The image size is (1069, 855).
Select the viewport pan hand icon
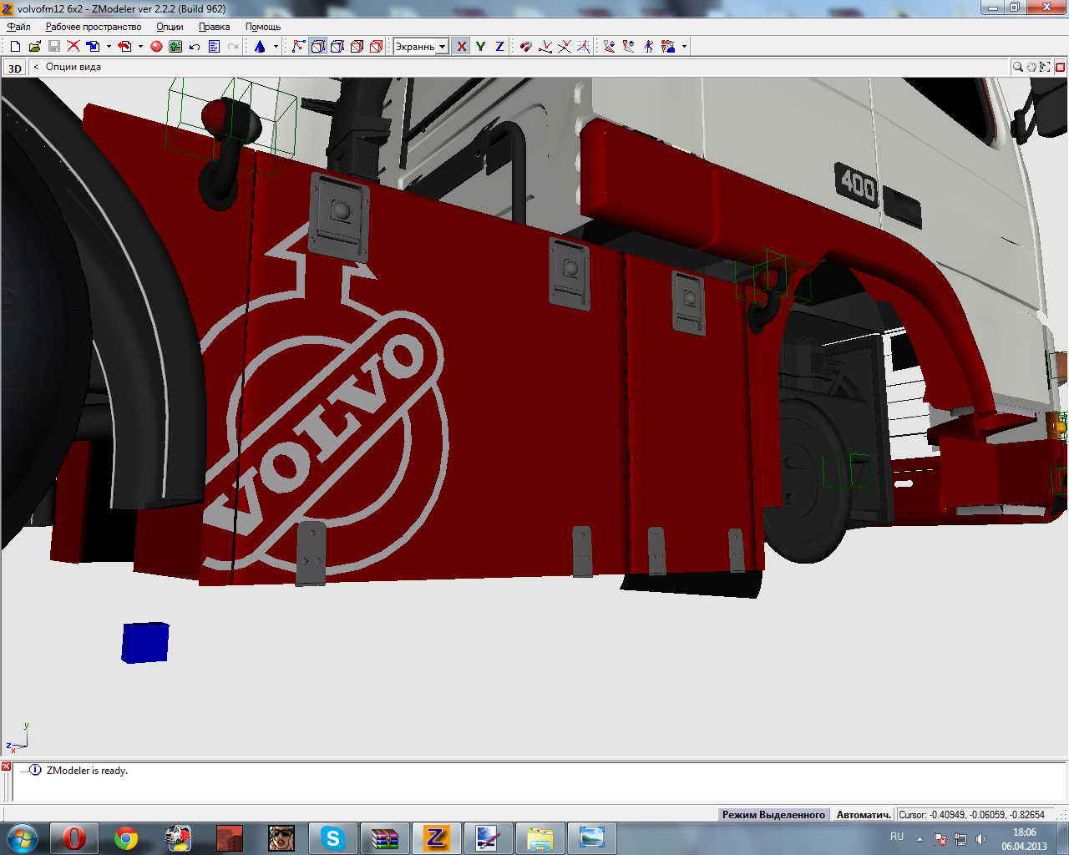[x=1031, y=67]
